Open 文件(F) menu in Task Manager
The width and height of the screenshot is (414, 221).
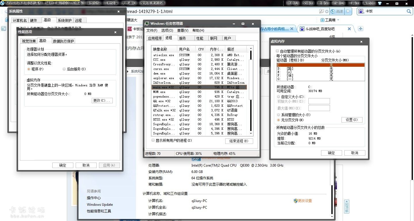(x=152, y=31)
